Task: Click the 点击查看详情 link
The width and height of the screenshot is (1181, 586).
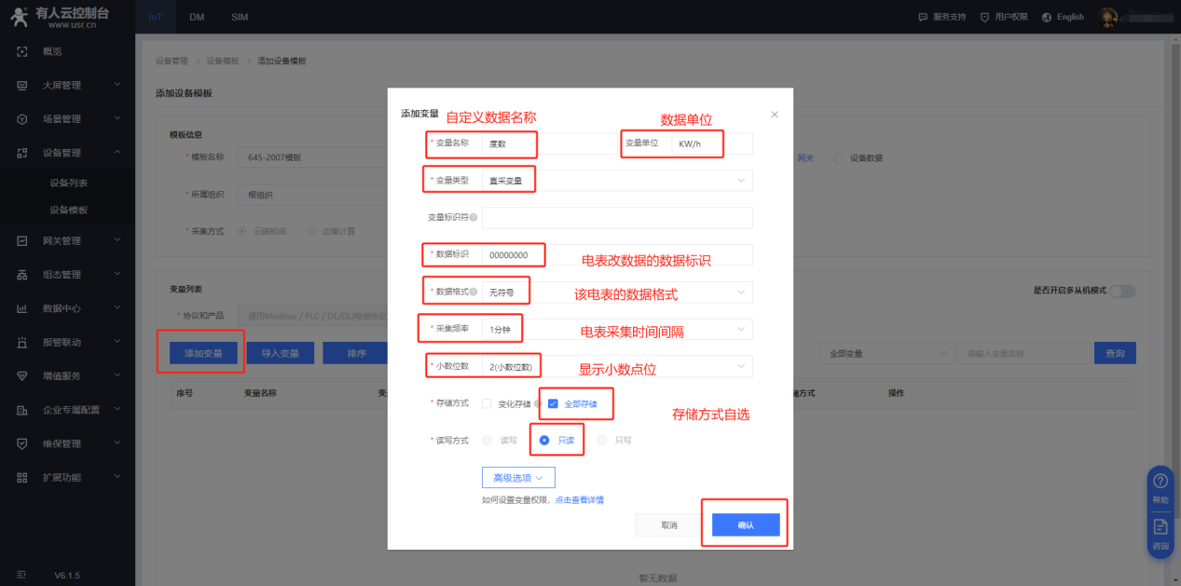Action: (x=580, y=500)
